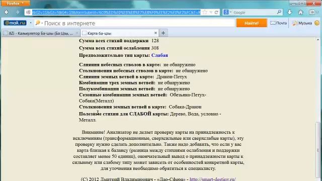Open the search engine selector dropdown

[227, 12]
